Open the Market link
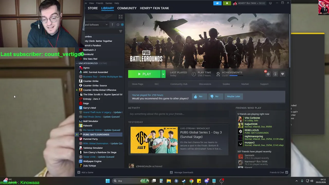 pos(245,84)
